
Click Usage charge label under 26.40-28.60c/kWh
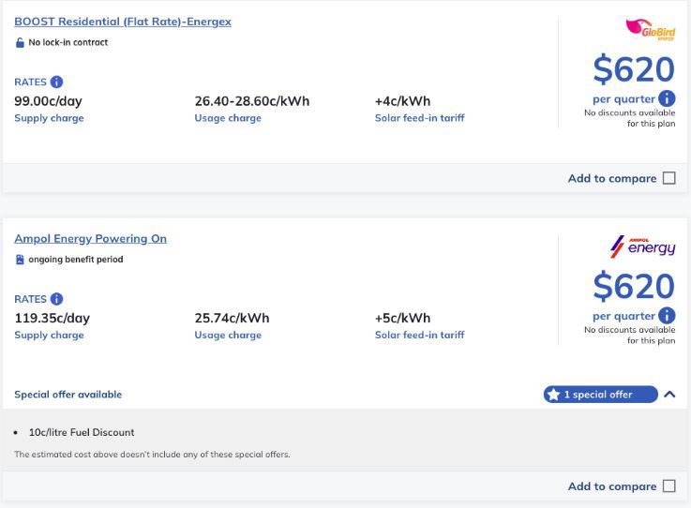(228, 118)
